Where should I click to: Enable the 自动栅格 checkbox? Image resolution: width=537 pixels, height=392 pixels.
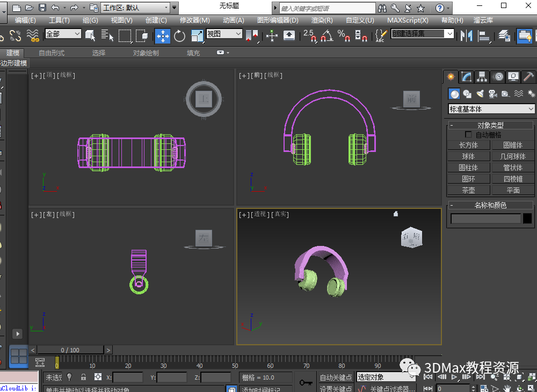(x=468, y=135)
